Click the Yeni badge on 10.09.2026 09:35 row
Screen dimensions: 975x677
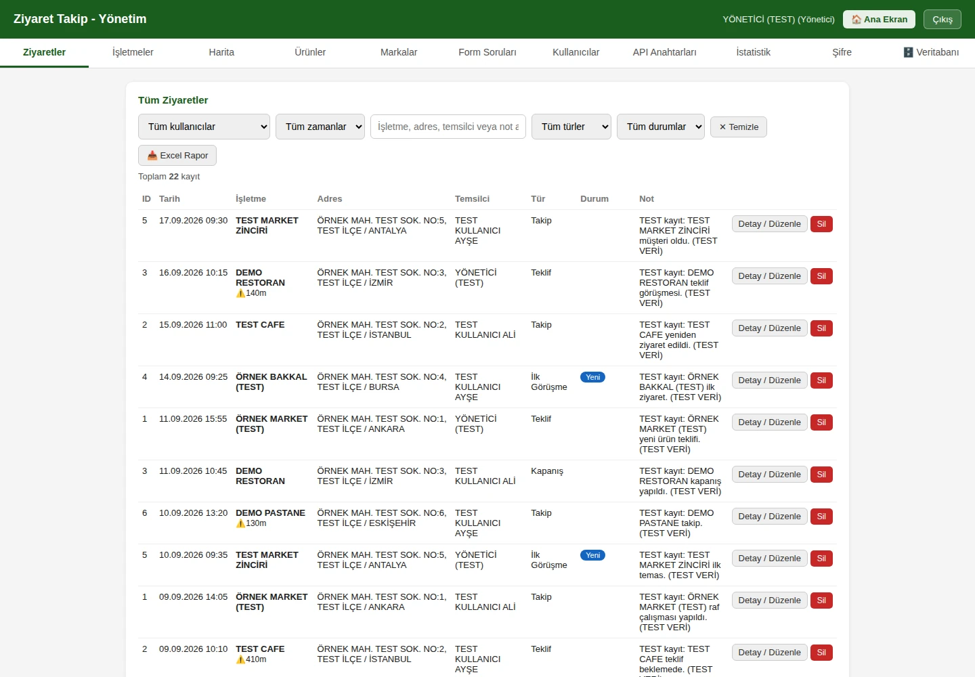(592, 555)
